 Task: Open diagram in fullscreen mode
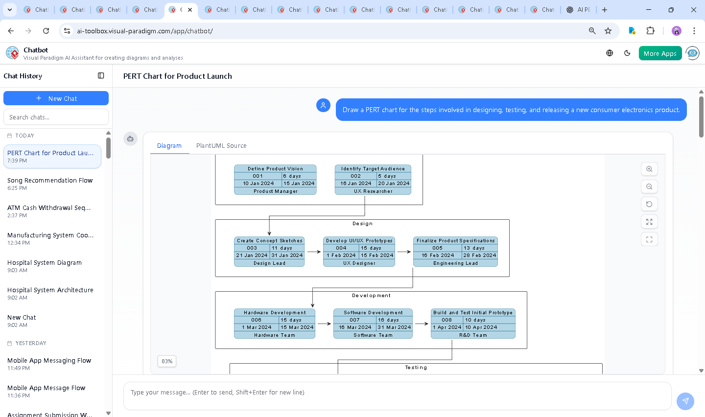(x=649, y=239)
